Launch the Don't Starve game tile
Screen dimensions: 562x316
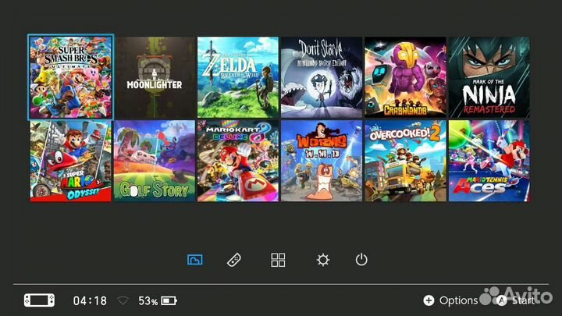coord(322,77)
